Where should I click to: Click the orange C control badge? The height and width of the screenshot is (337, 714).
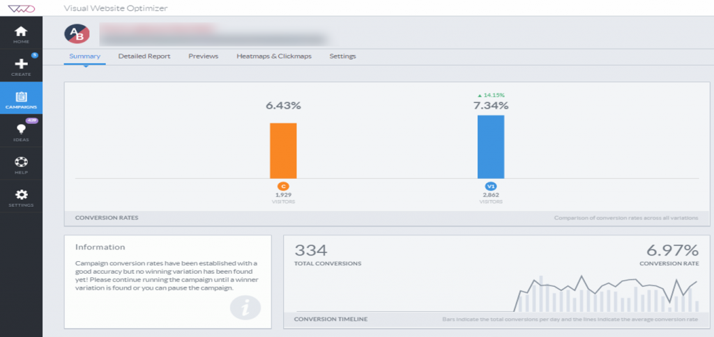click(x=283, y=187)
